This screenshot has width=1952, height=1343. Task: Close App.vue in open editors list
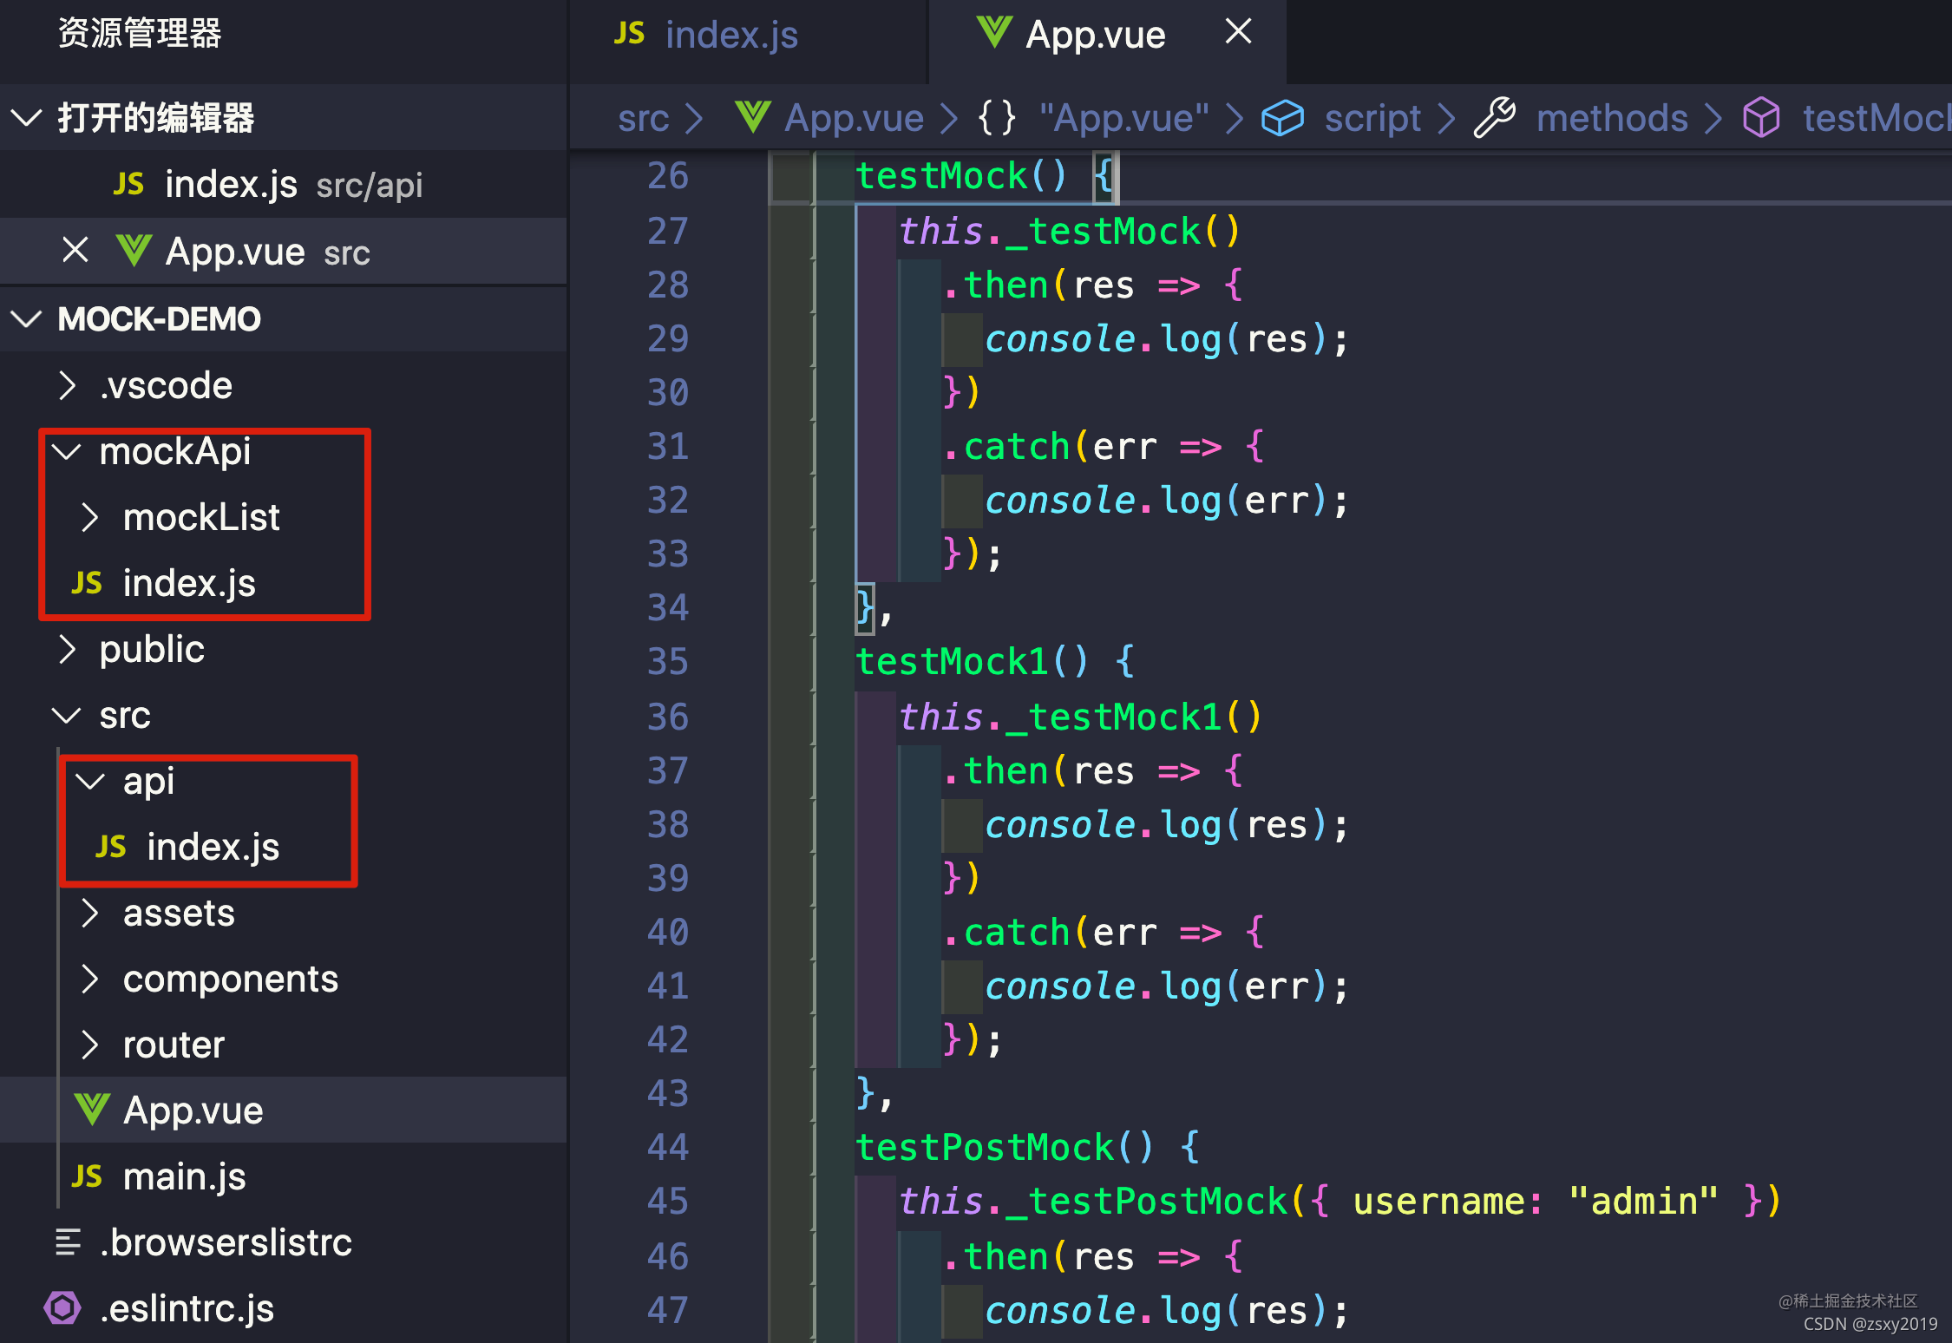(75, 251)
